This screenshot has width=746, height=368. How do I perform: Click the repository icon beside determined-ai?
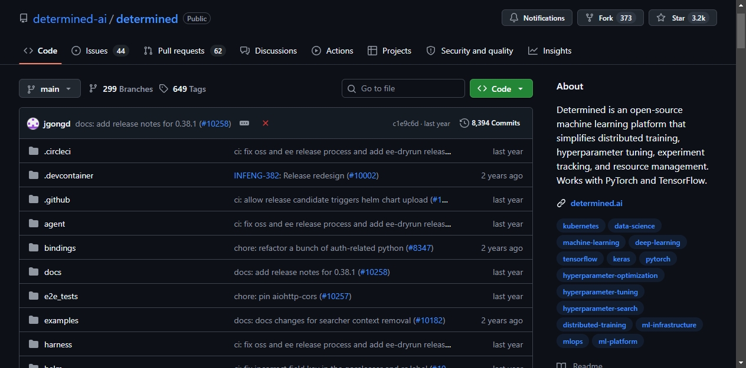pyautogui.click(x=24, y=18)
